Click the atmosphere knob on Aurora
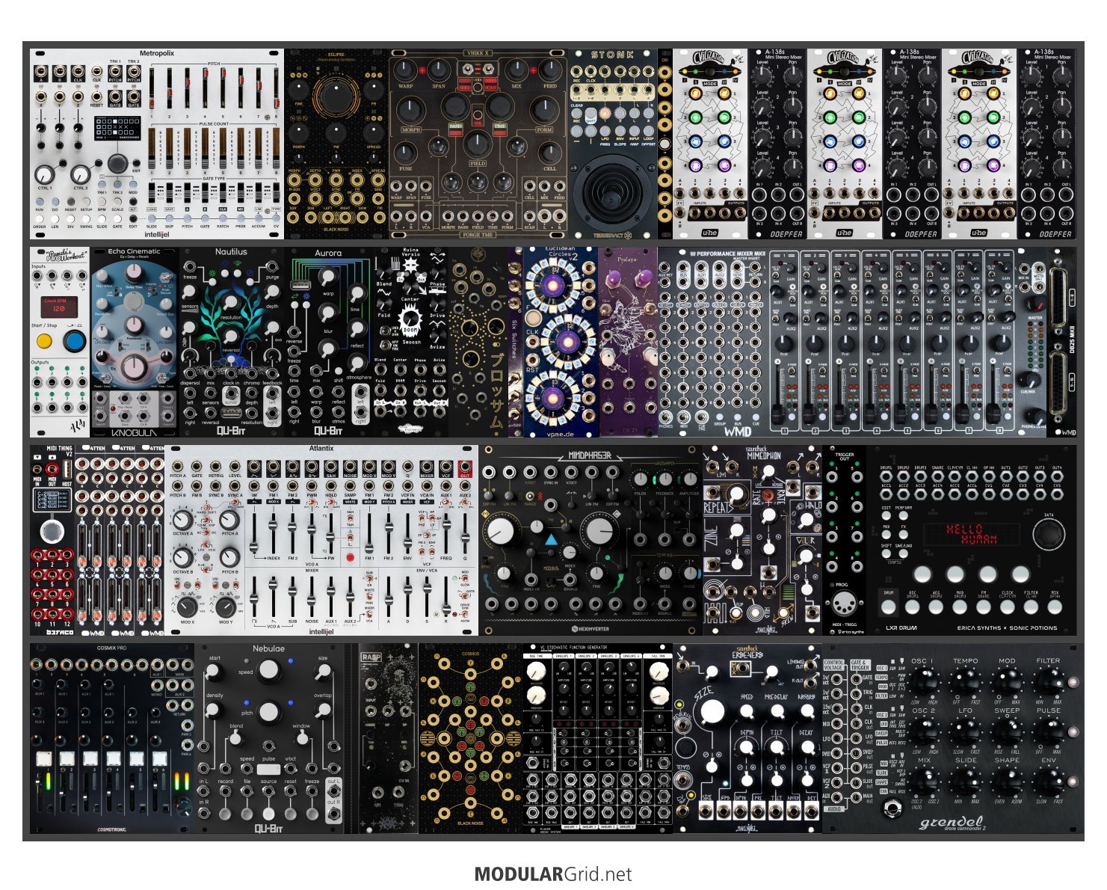This screenshot has height=890, width=1107. [358, 364]
